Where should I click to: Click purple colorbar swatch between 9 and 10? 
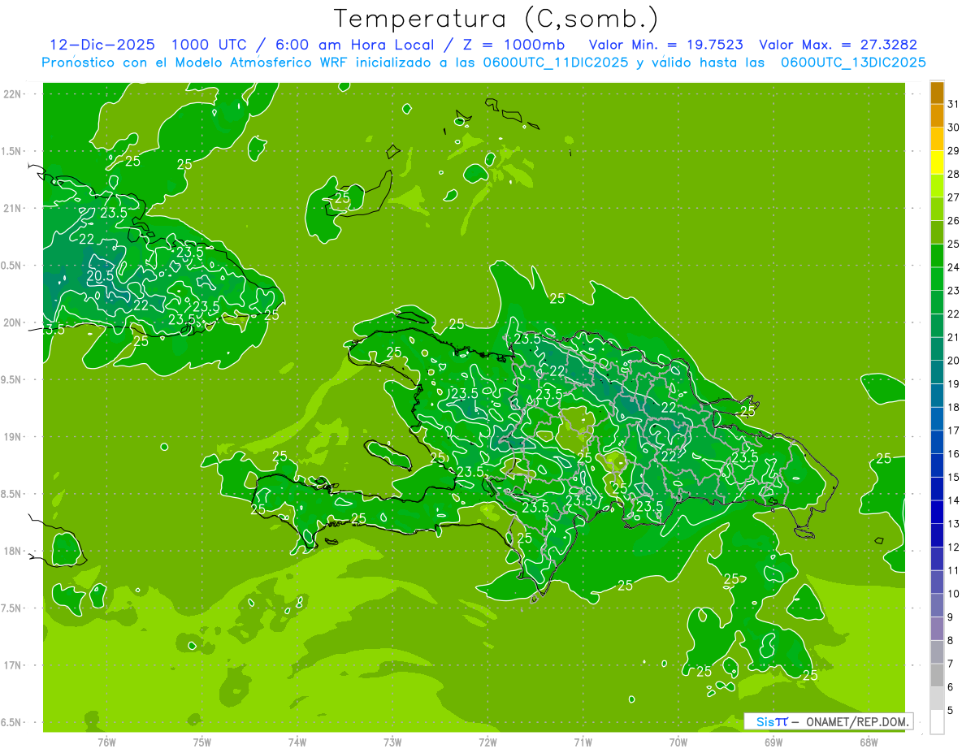point(937,606)
